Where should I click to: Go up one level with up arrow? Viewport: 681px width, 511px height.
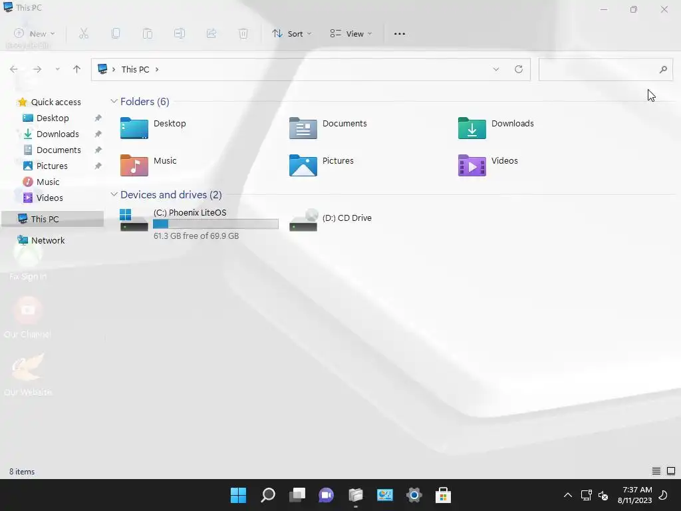77,69
